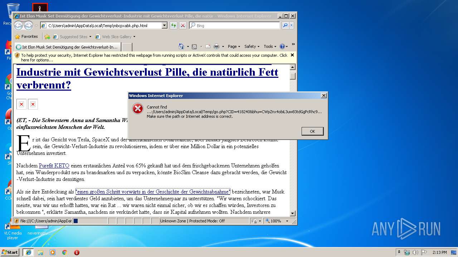Viewport: 458px width, 257px height.
Task: Open the Help question-mark menu
Action: coord(283,46)
